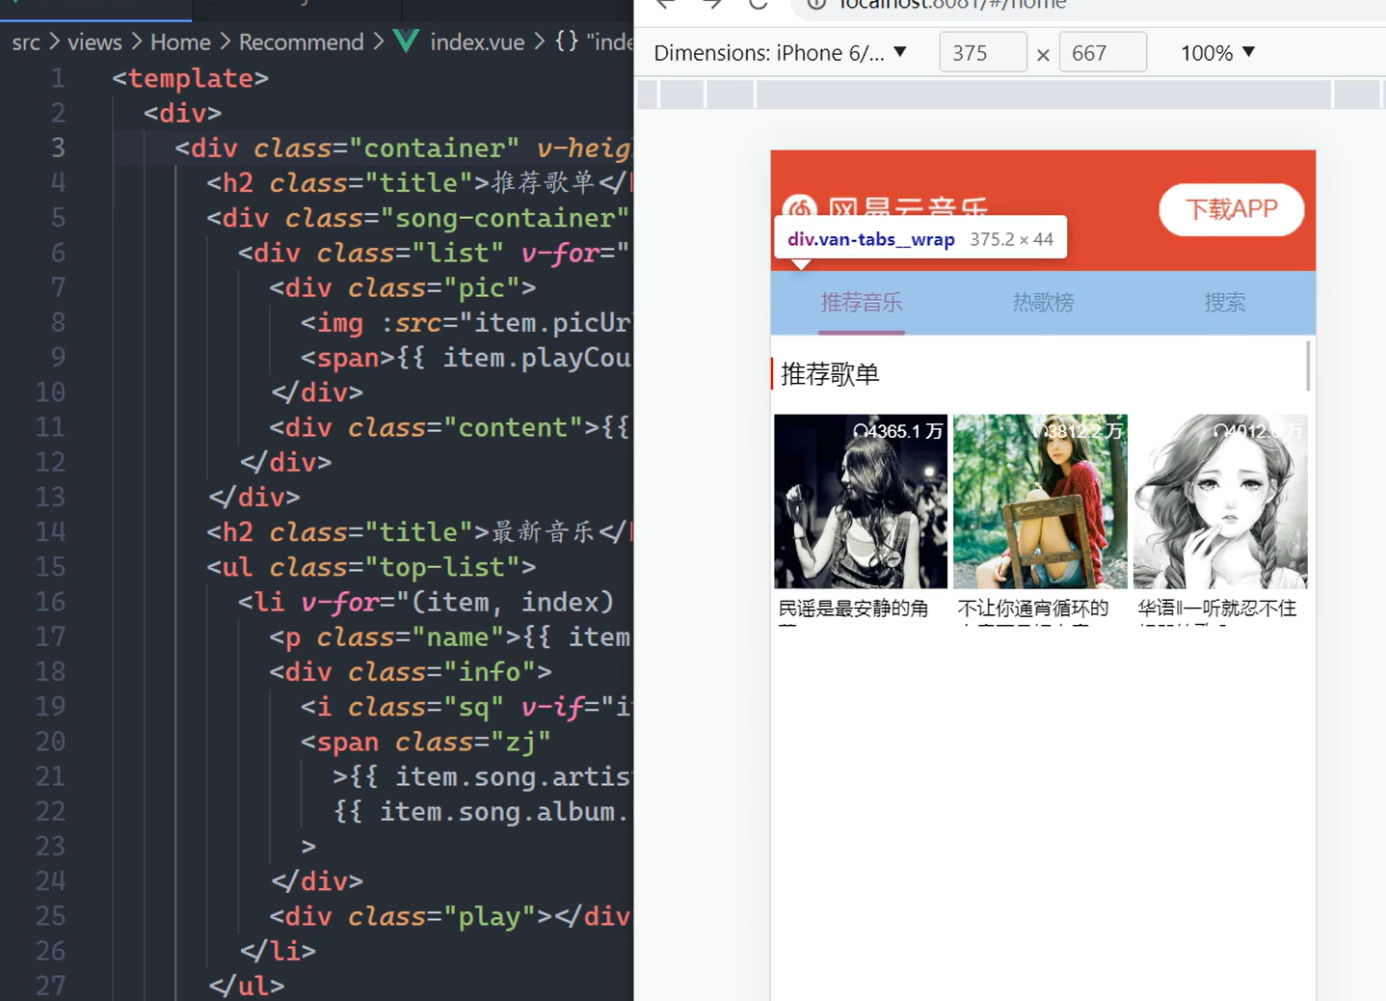
Task: Switch to the 热歌榜 tab
Action: pos(1043,302)
